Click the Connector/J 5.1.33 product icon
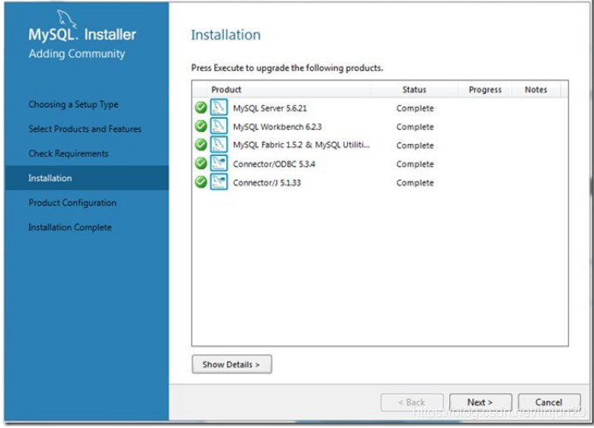 (219, 181)
